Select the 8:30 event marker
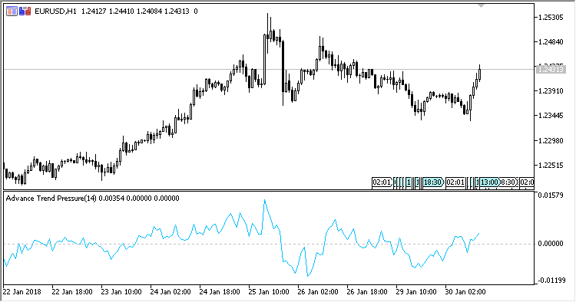 508,182
